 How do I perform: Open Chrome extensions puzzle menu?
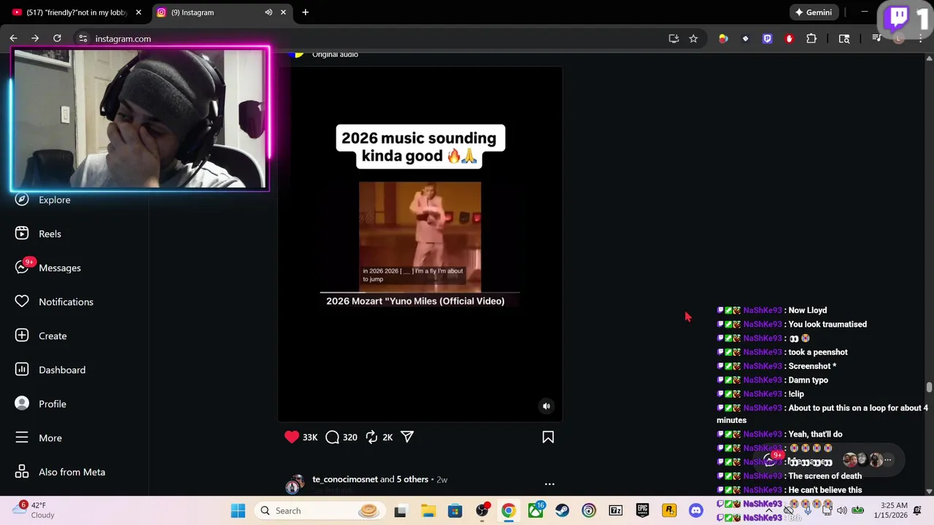pyautogui.click(x=811, y=39)
